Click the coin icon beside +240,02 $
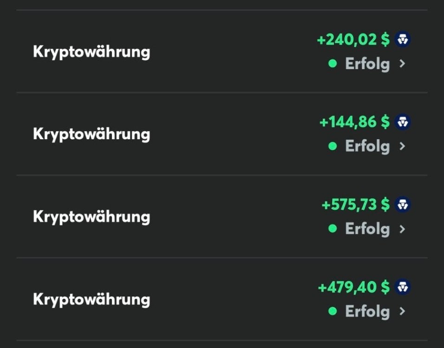The height and width of the screenshot is (348, 444). (402, 40)
